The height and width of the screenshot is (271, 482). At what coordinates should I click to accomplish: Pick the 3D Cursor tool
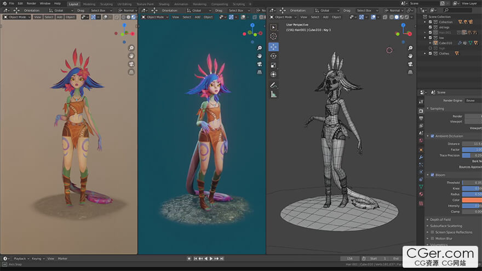pyautogui.click(x=273, y=37)
